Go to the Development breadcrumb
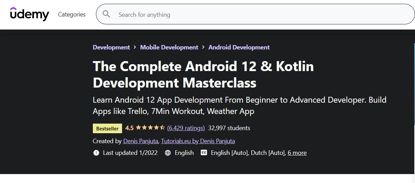The image size is (415, 183). 111,47
